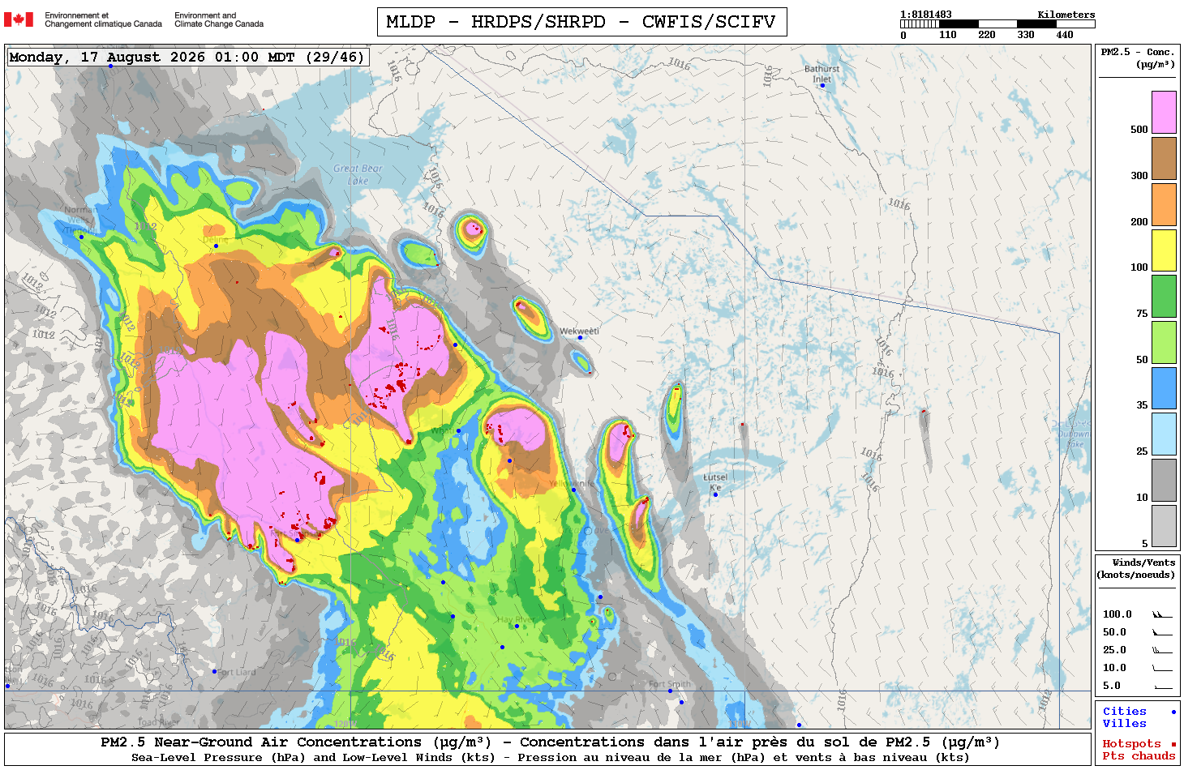Select the Wekweètì city dot
Image resolution: width=1184 pixels, height=770 pixels.
click(580, 338)
